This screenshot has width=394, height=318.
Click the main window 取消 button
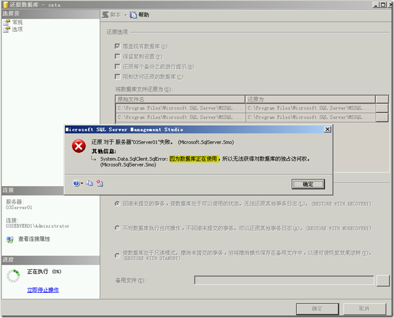[364, 309]
